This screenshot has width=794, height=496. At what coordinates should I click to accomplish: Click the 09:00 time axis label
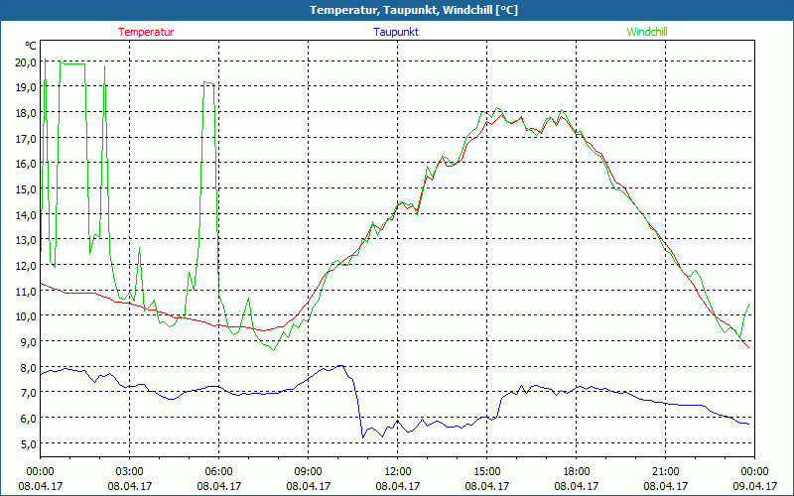point(309,472)
